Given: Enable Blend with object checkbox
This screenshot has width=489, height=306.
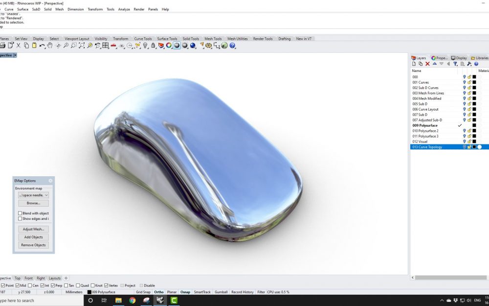Looking at the screenshot, I should (x=20, y=213).
